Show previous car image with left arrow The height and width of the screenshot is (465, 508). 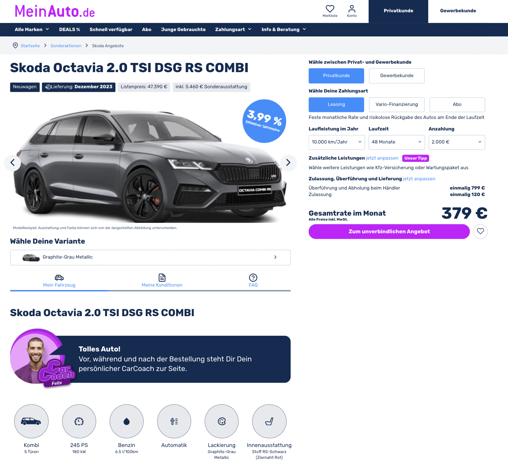(12, 163)
